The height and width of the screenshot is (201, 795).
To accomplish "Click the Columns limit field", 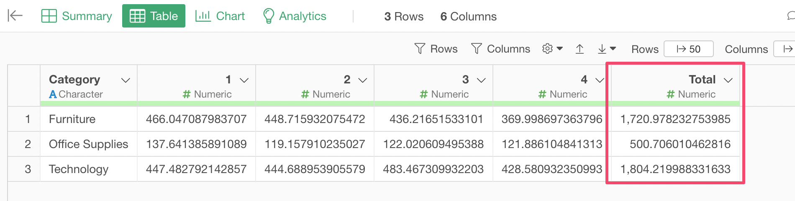I will pyautogui.click(x=785, y=49).
